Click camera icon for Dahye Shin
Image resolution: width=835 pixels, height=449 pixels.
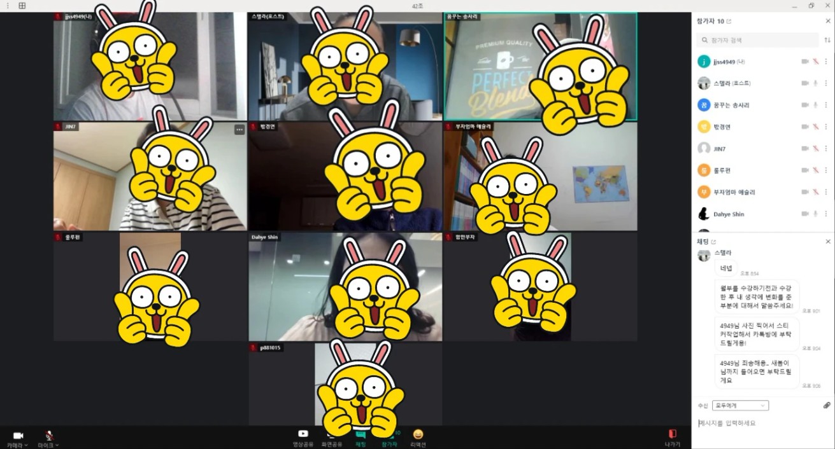[x=805, y=214]
